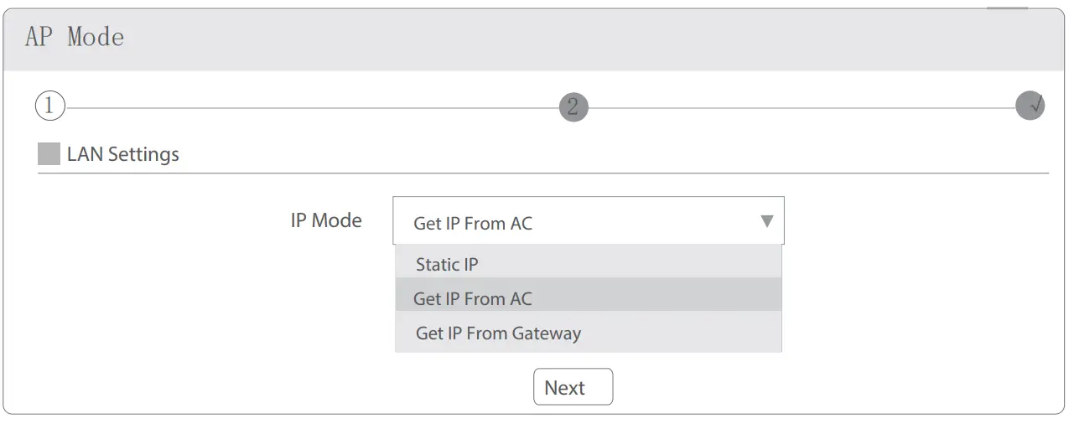
Task: Collapse IP Mode list using triangle arrow
Action: 765,221
